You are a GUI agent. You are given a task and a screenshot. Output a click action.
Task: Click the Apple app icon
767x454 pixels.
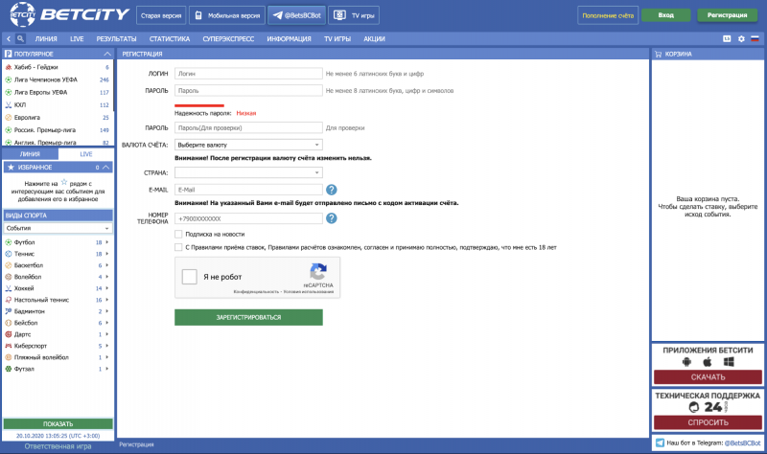tap(708, 362)
